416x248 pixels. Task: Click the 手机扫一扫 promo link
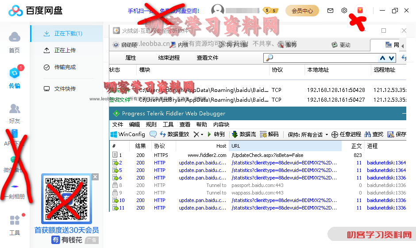pos(163,11)
